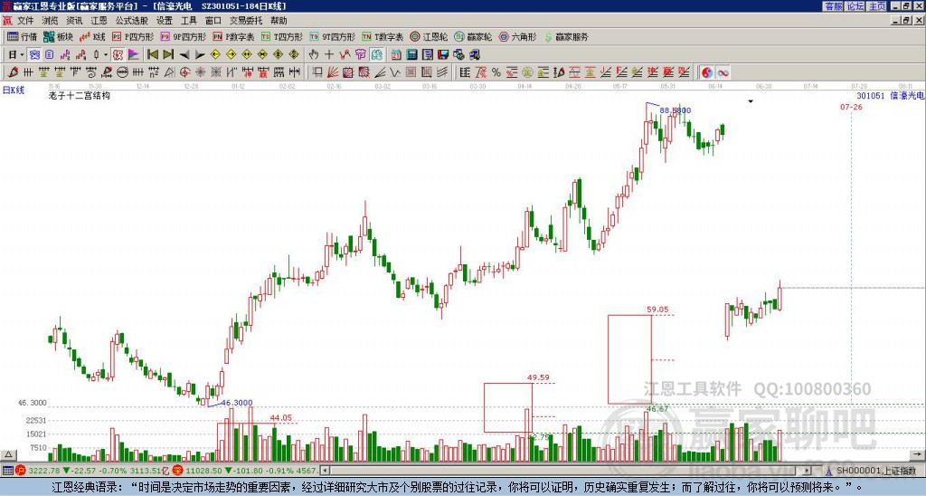The image size is (926, 496).
Task: Click the horizontal scrollbar left arrow
Action: coord(325,471)
